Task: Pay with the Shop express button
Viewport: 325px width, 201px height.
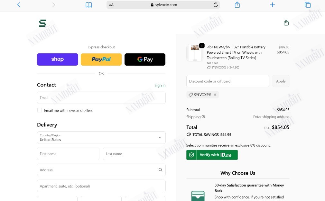Action: [x=57, y=59]
